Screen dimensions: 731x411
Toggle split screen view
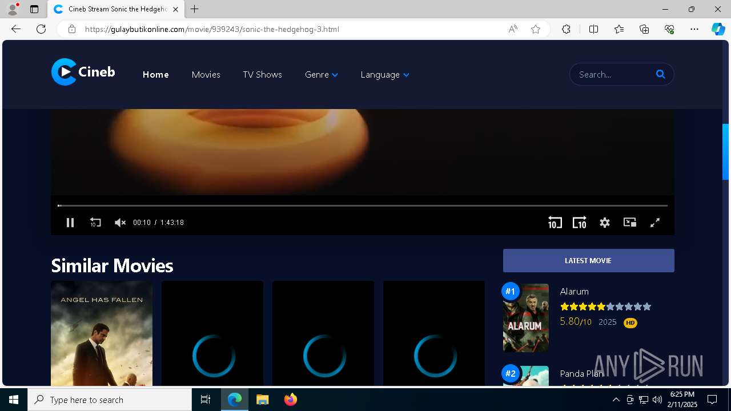click(593, 29)
